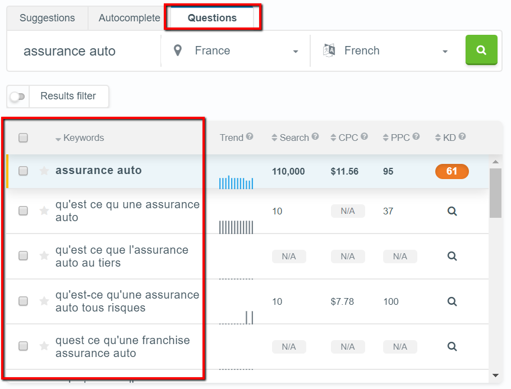Check KD magnifier for "franchise assurance auto" row

point(452,346)
